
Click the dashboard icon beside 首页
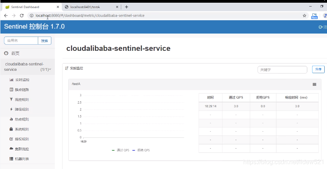coord(6,53)
